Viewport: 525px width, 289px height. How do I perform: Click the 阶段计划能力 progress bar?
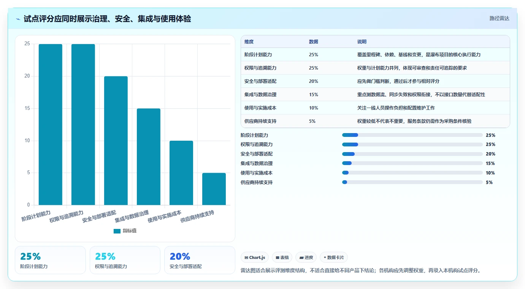pos(412,135)
